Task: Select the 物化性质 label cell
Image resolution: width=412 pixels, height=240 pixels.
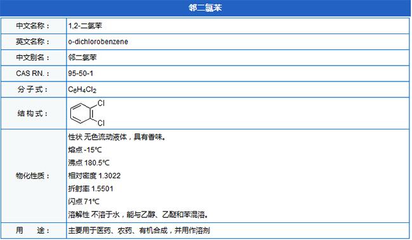Action: point(33,176)
